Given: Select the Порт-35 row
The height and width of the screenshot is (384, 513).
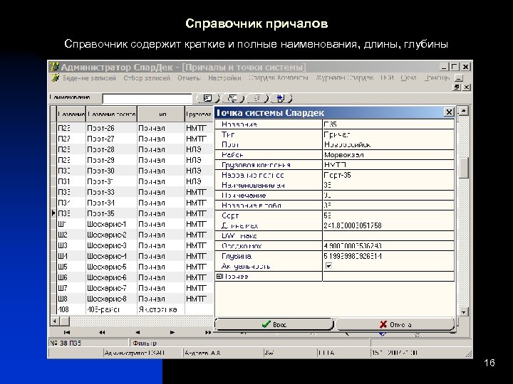Looking at the screenshot, I should coord(133,213).
